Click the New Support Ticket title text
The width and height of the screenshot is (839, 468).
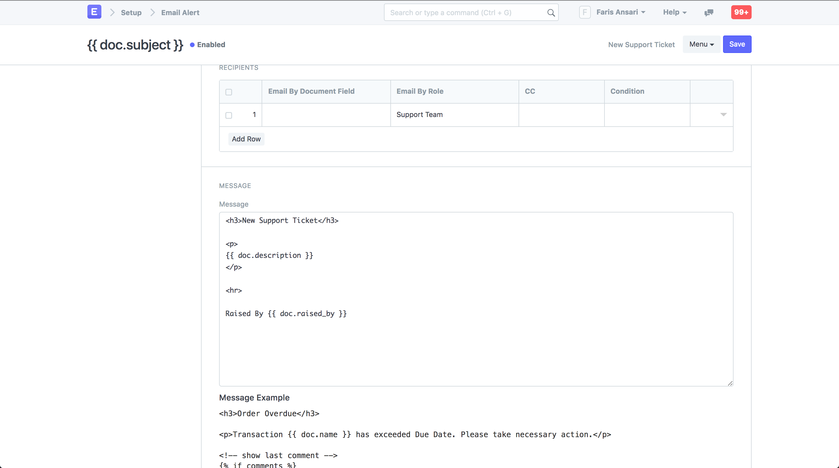click(641, 45)
